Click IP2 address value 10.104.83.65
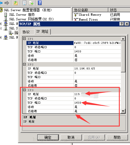 click(x=97, y=69)
